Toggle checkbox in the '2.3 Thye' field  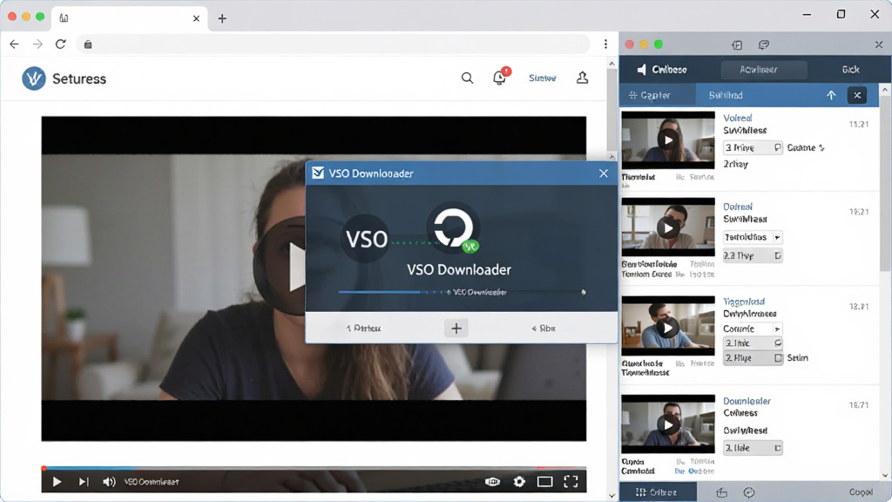778,255
